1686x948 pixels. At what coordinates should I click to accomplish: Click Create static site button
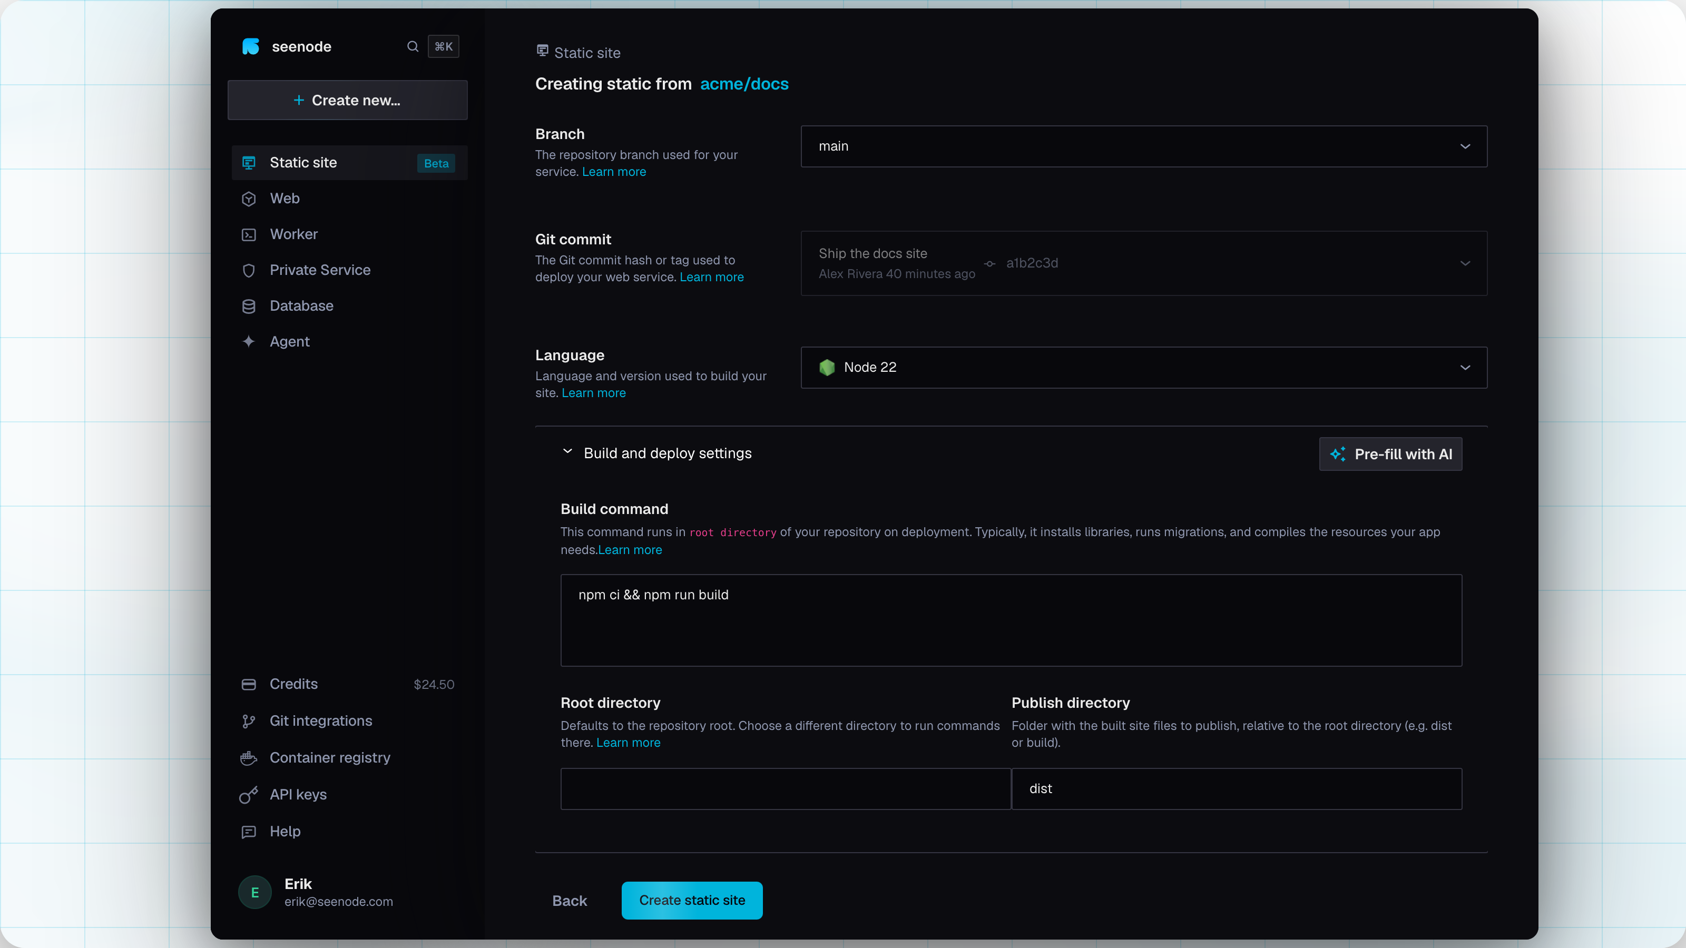[x=692, y=901]
